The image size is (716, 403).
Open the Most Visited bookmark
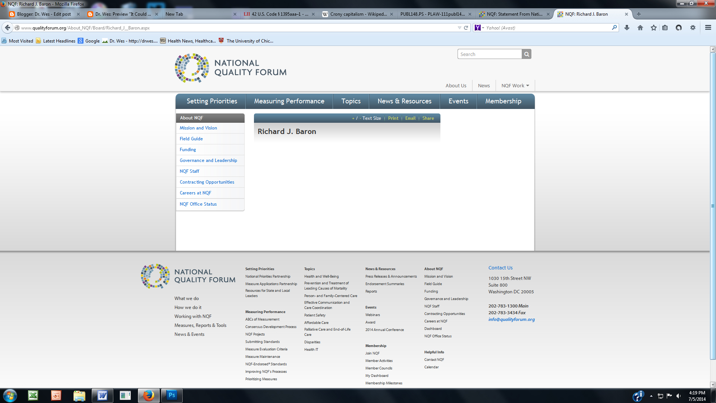[17, 41]
